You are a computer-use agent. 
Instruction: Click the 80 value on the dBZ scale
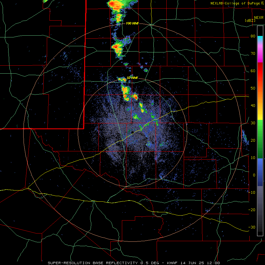[x=253, y=36]
